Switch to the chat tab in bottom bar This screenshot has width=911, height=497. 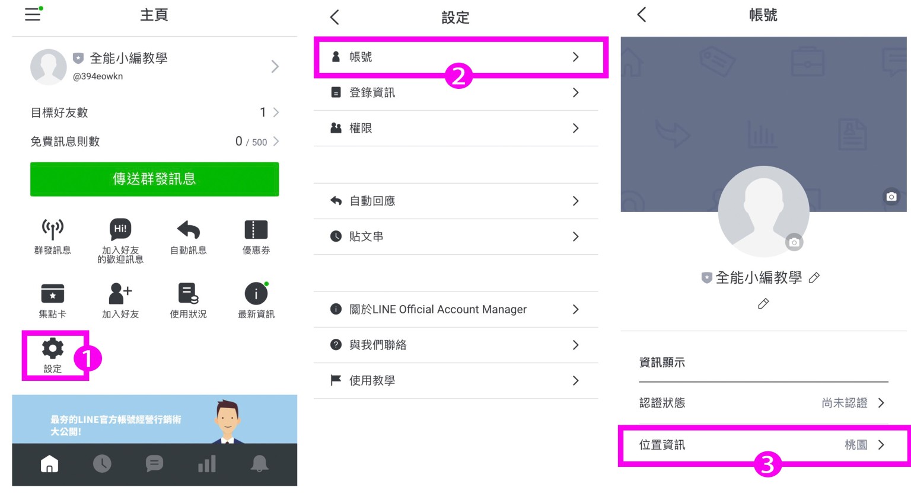(x=154, y=463)
